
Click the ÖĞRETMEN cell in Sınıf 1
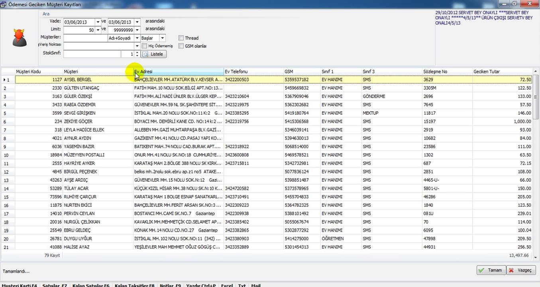pos(332,239)
